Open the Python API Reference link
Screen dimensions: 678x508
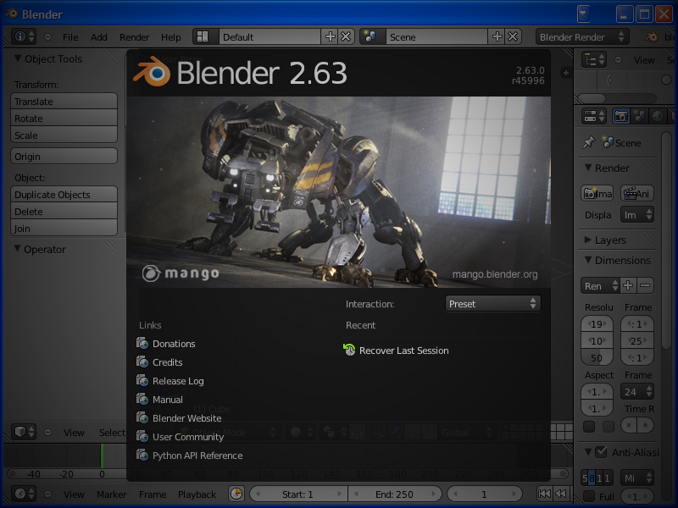[x=197, y=456]
